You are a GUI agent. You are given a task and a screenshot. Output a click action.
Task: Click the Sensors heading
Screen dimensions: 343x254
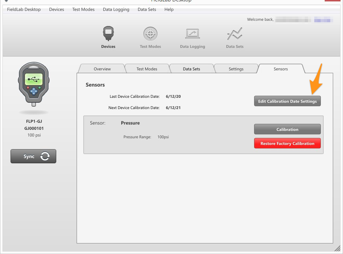[95, 85]
